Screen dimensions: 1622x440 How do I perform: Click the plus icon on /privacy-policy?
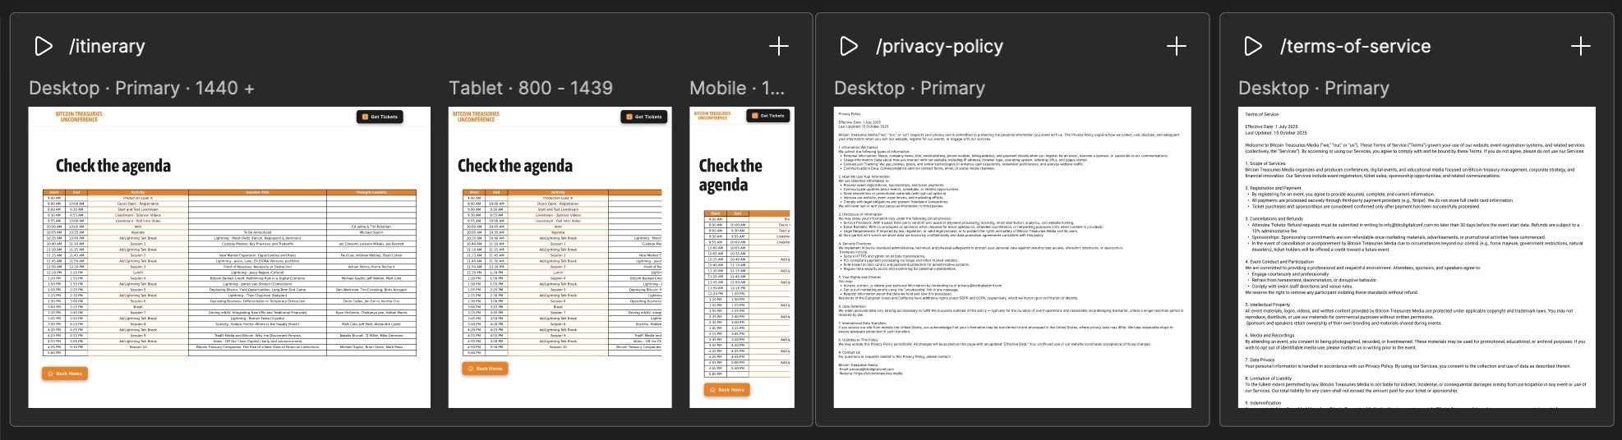pos(1176,46)
